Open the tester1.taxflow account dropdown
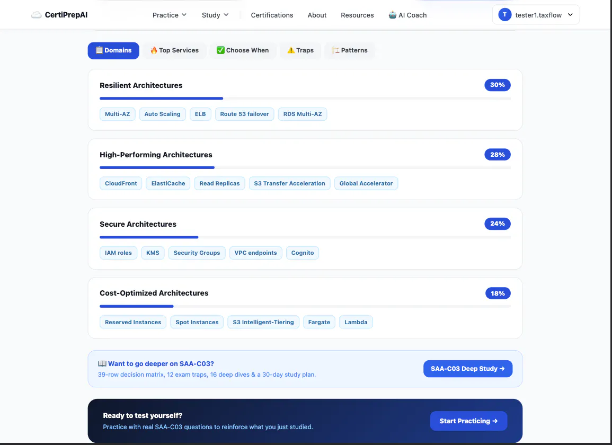The height and width of the screenshot is (445, 612). [536, 14]
